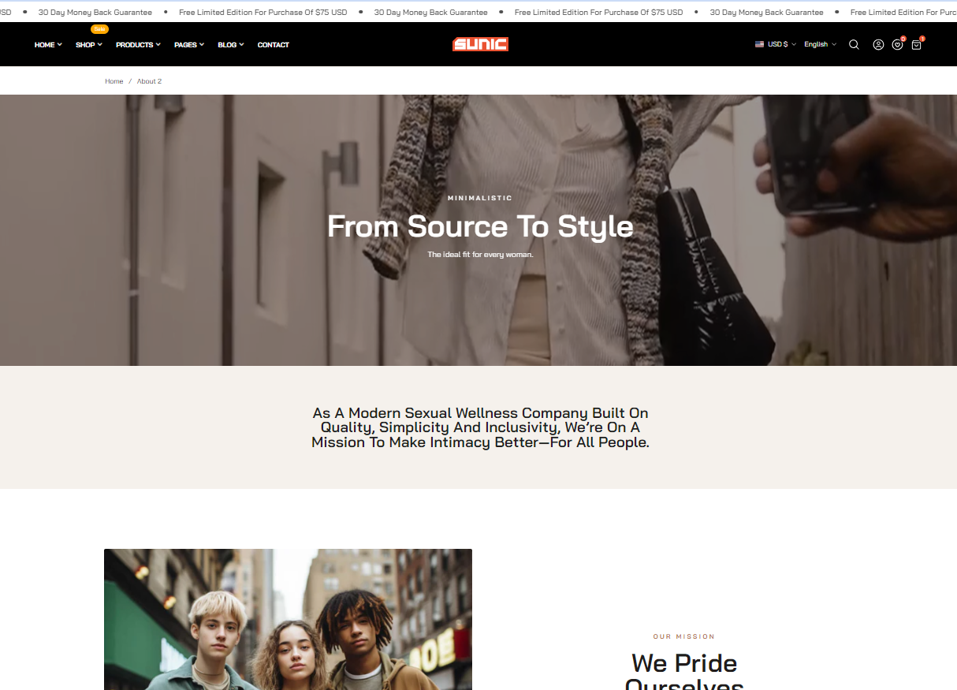Open the search magnifier icon
This screenshot has width=957, height=690.
pos(854,45)
